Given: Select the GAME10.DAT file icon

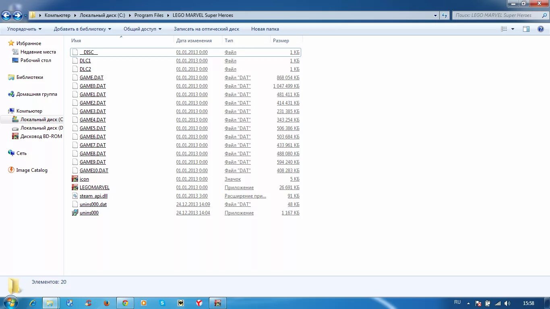Looking at the screenshot, I should 75,171.
